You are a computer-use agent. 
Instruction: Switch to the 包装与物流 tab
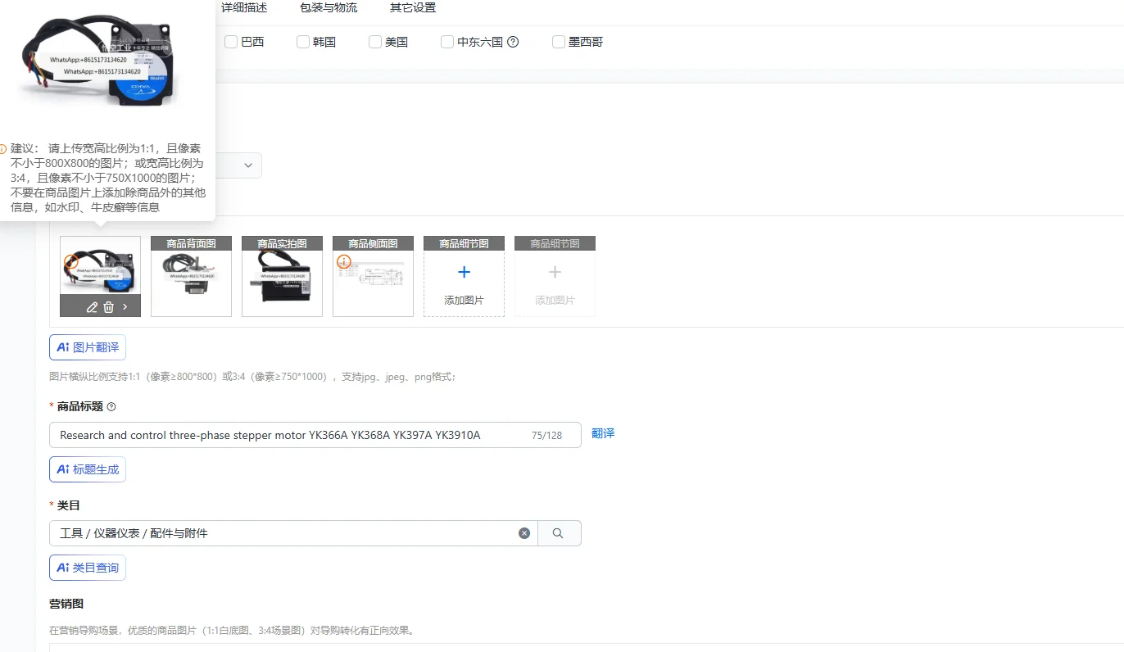click(329, 8)
